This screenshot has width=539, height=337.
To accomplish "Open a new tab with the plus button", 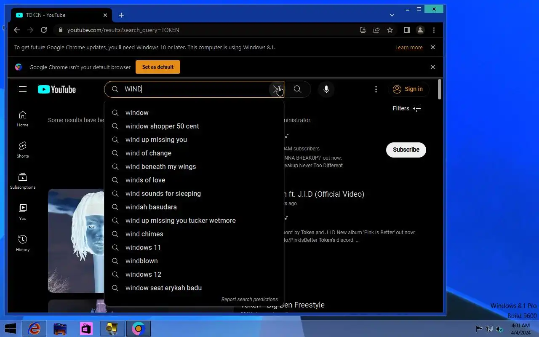I will click(121, 15).
